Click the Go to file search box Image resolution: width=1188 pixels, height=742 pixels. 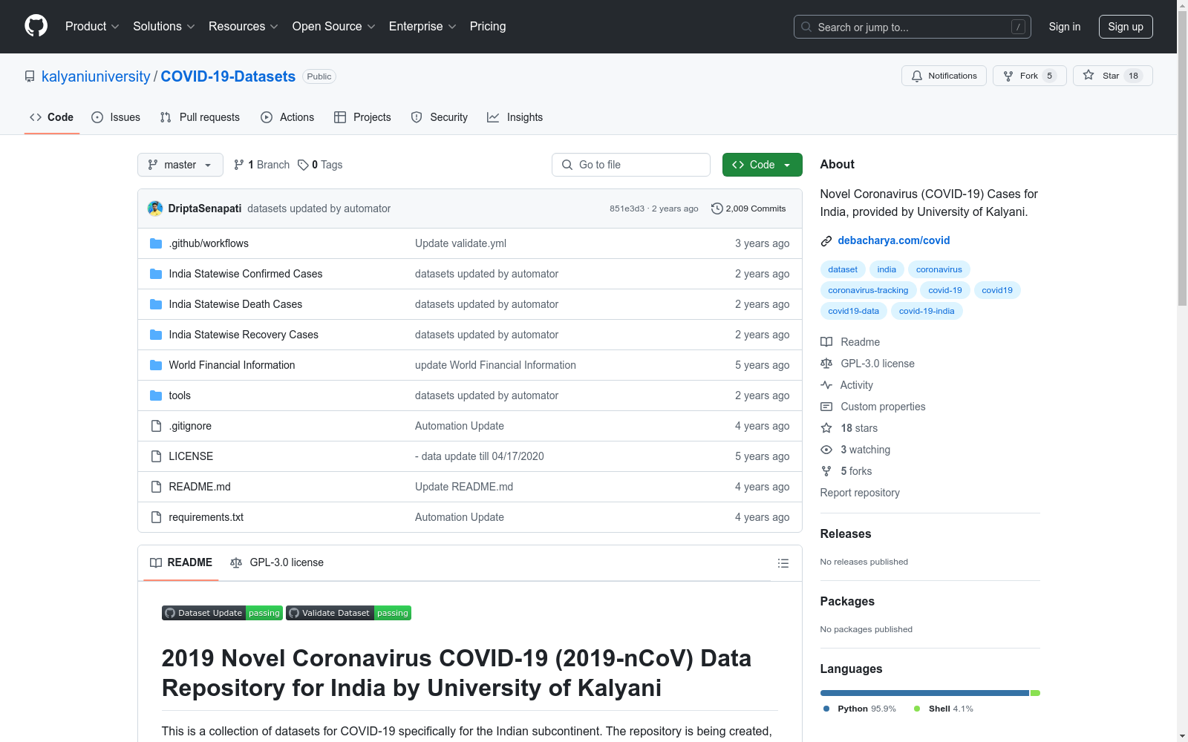(631, 165)
